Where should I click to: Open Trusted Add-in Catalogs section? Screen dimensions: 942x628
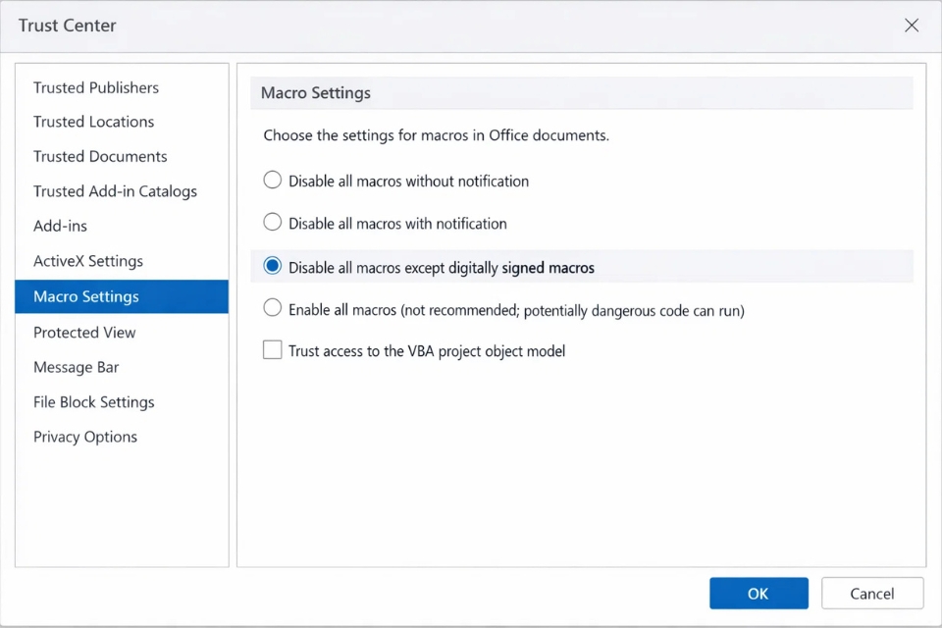coord(115,191)
